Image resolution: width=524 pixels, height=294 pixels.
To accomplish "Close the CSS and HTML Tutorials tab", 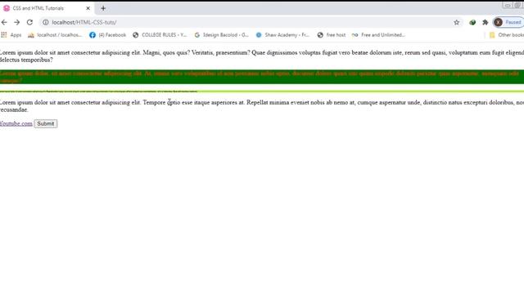I will pyautogui.click(x=88, y=8).
